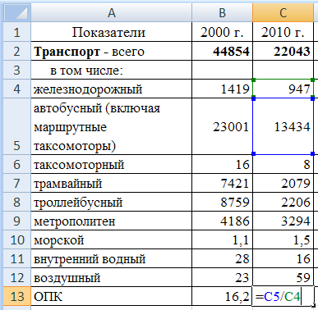This screenshot has height=310, width=318.
Task: Select row 7 header
Action: pos(17,183)
